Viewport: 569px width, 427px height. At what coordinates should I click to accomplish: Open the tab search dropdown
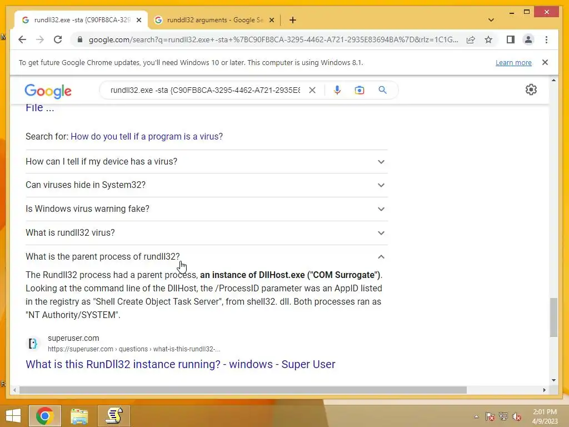coord(491,20)
